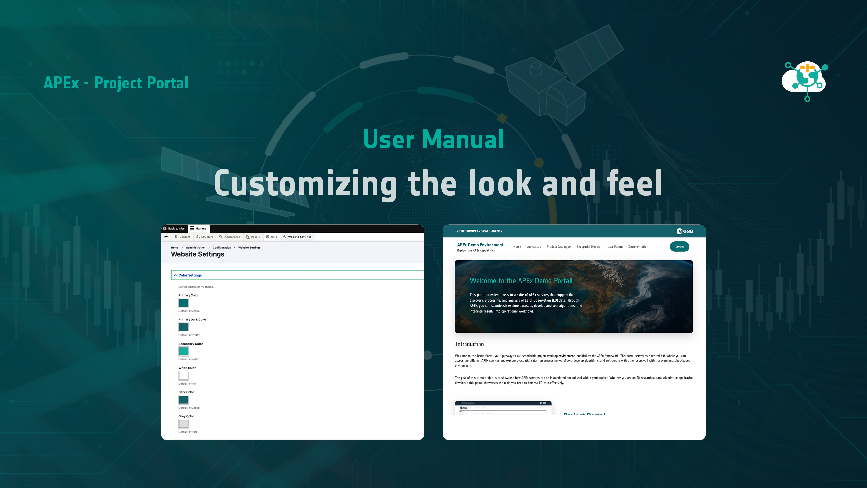Open the JupyterLab navigation link
Viewport: 867px width, 488px height.
point(534,247)
